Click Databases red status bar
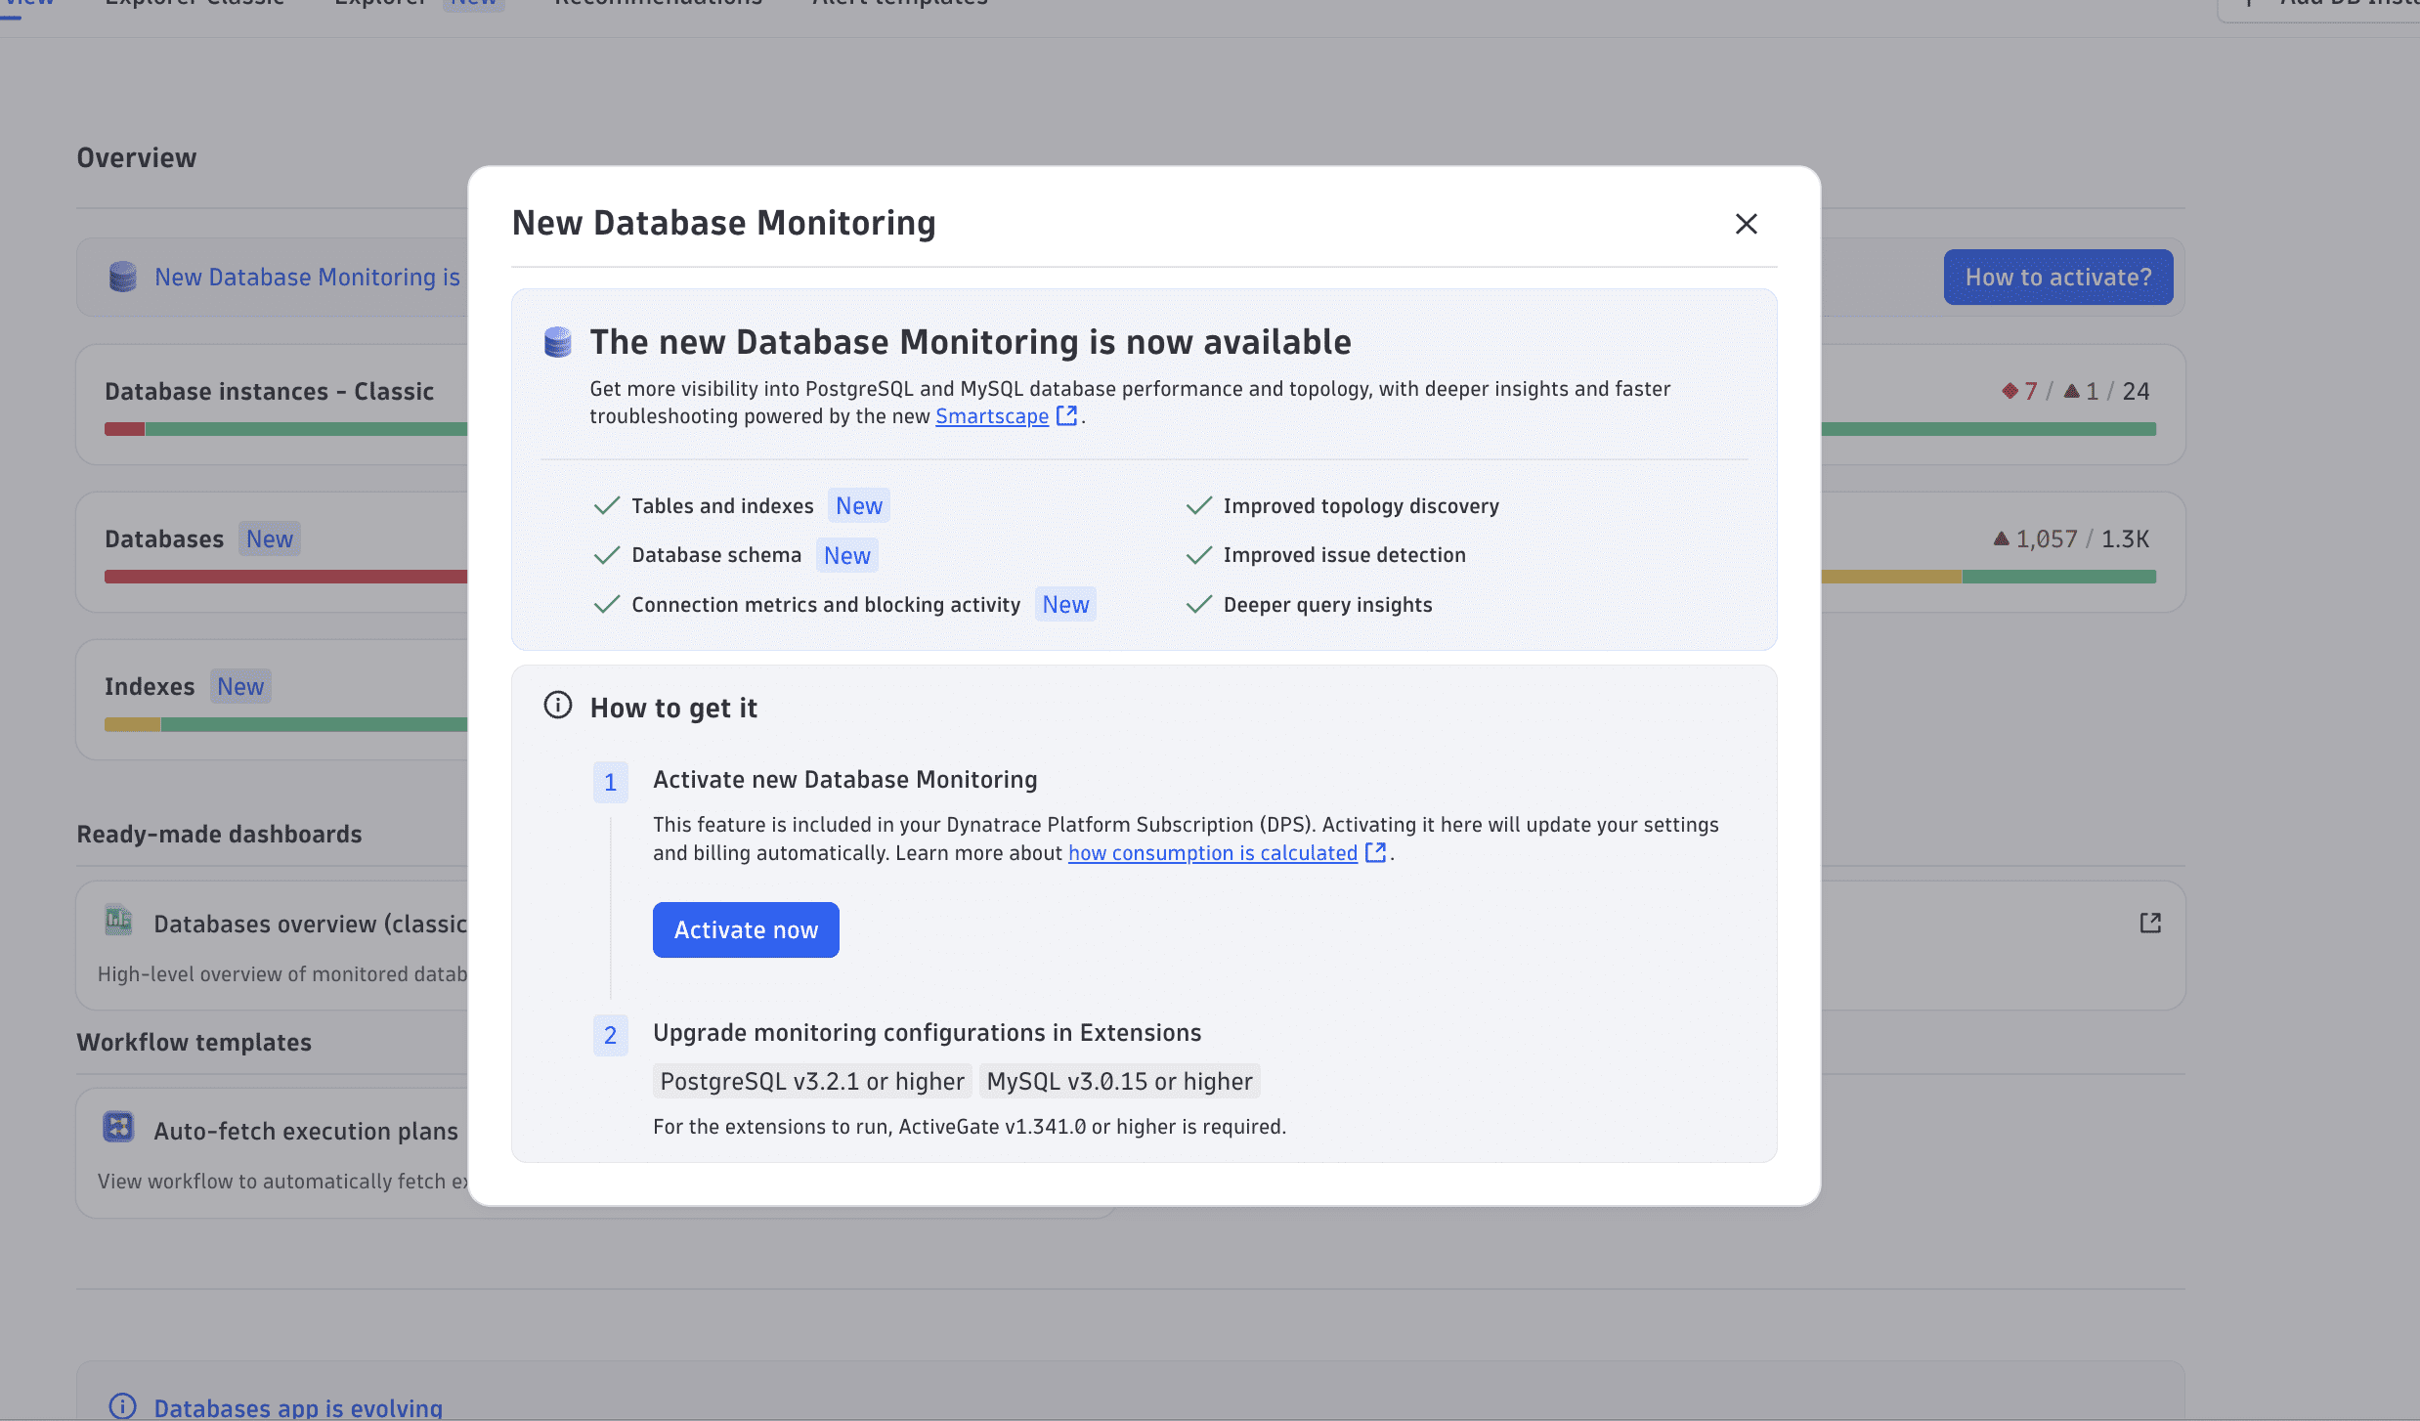The image size is (2420, 1421). pos(286,577)
